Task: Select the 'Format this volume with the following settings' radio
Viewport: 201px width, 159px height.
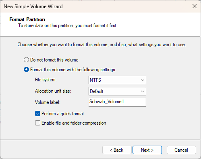Action: 26,70
